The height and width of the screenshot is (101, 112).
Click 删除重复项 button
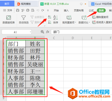click(x=100, y=17)
